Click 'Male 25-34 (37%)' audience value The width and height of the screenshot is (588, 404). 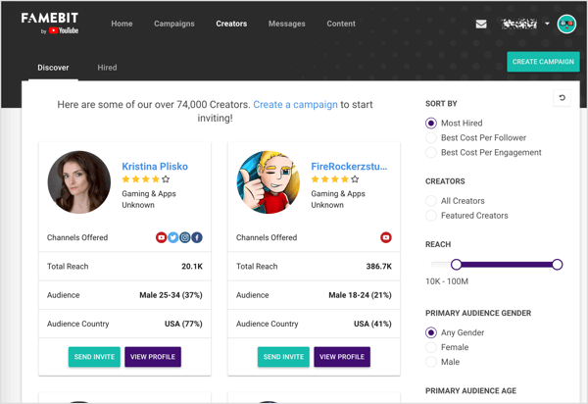[171, 295]
